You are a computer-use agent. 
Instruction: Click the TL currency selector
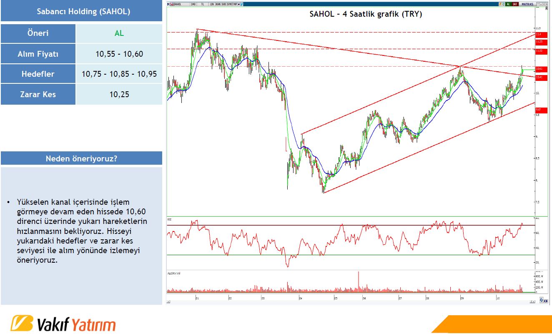point(203,4)
